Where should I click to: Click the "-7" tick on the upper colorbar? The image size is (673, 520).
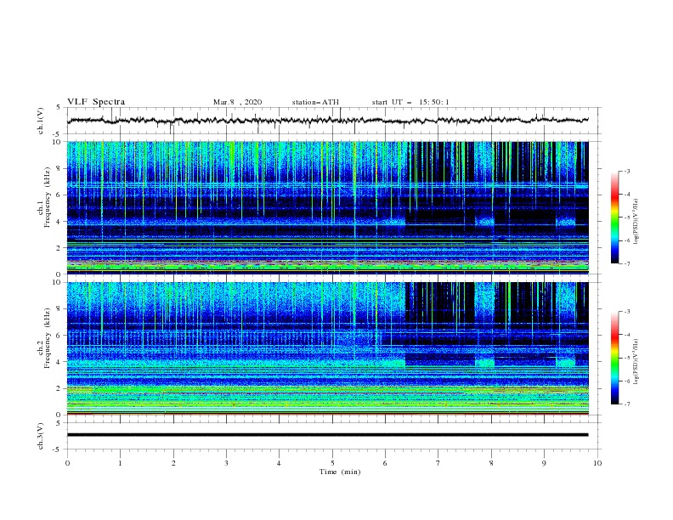click(626, 263)
